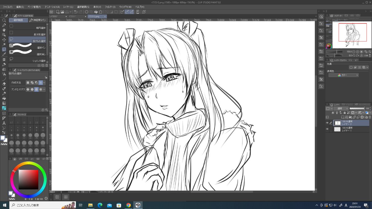The image size is (372, 209).
Task: Open the カラー expression color dropdown
Action: (343, 75)
